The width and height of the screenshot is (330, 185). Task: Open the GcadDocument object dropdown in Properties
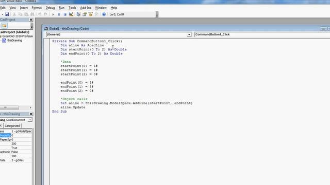point(30,120)
